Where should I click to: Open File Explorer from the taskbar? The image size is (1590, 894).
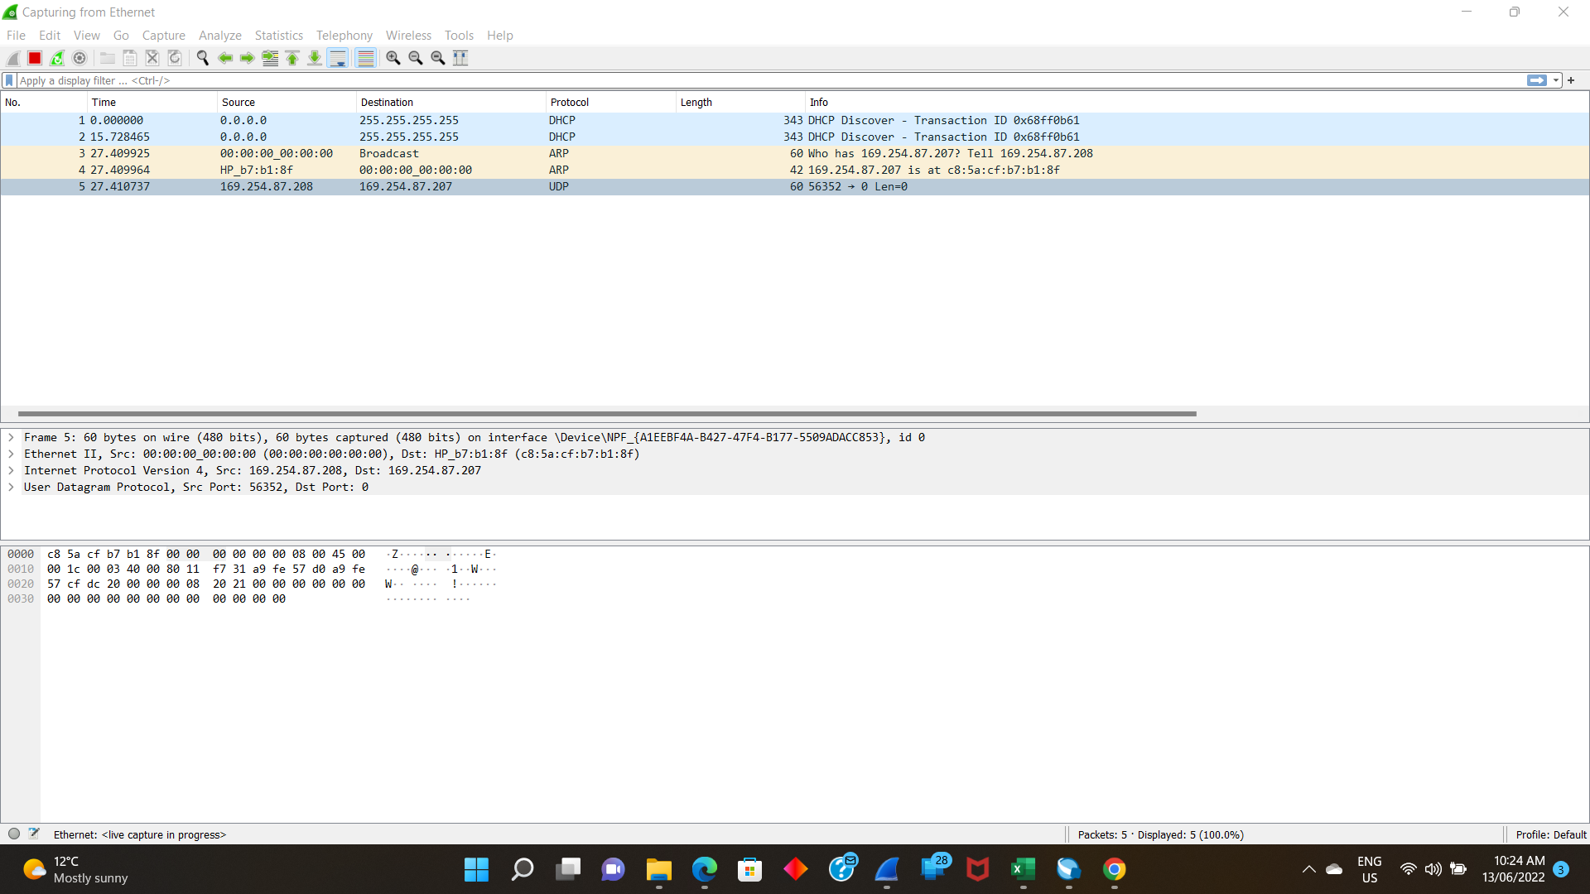tap(659, 869)
